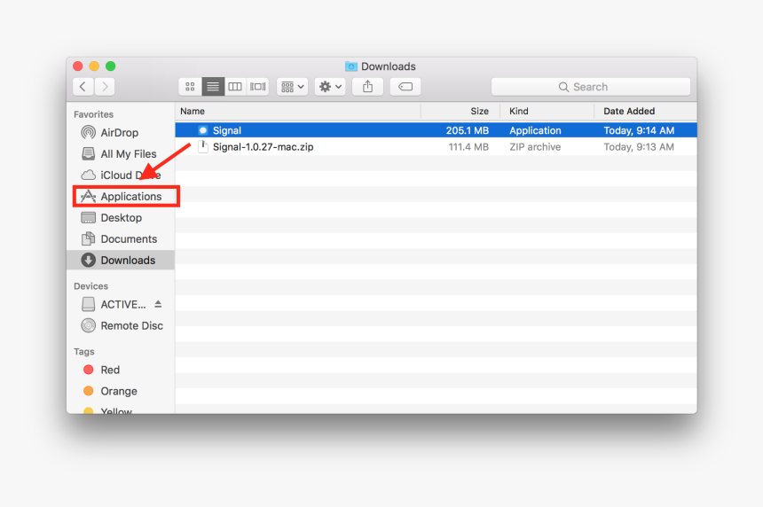This screenshot has height=507, width=763.
Task: Click the Desktop sidebar icon
Action: [x=88, y=218]
